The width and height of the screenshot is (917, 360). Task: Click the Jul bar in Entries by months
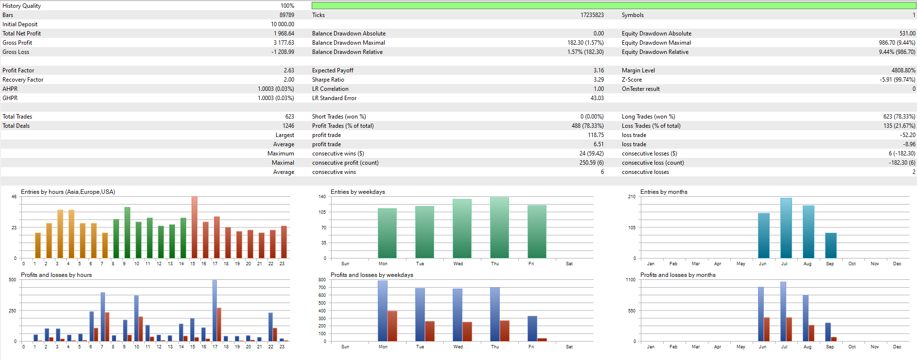click(786, 228)
